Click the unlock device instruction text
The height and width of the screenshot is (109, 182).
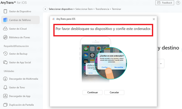point(103,29)
